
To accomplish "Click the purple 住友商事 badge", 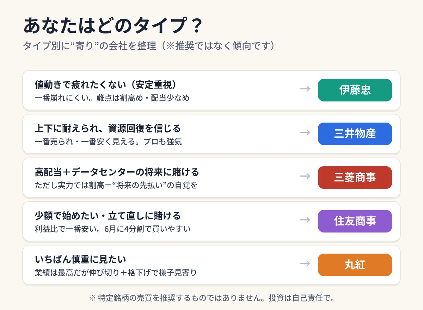I will (355, 221).
